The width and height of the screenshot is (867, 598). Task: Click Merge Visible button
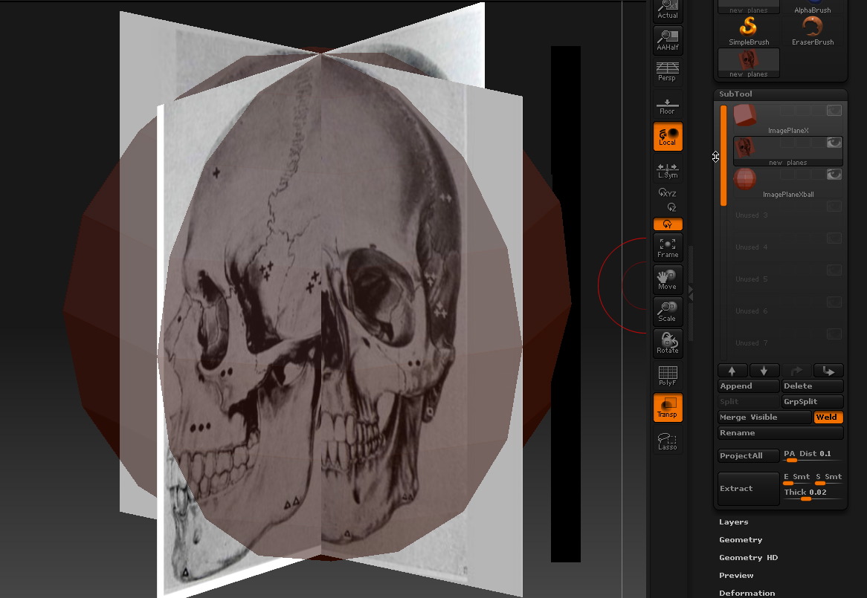coord(764,417)
